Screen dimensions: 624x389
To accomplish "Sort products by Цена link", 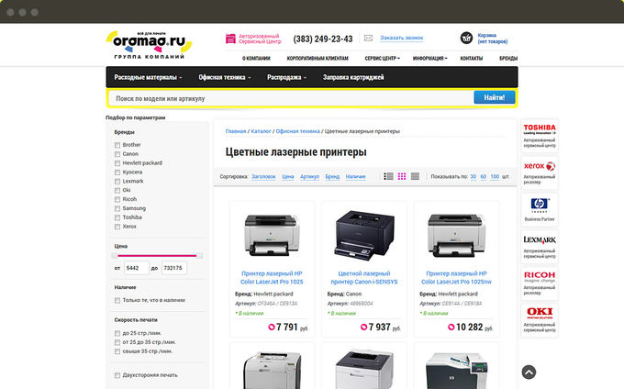I will [287, 176].
